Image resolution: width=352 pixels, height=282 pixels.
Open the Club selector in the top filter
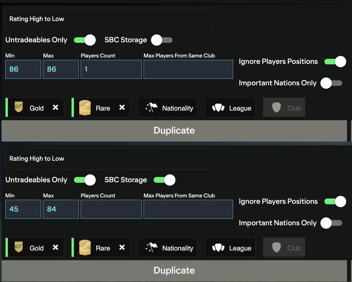[284, 107]
